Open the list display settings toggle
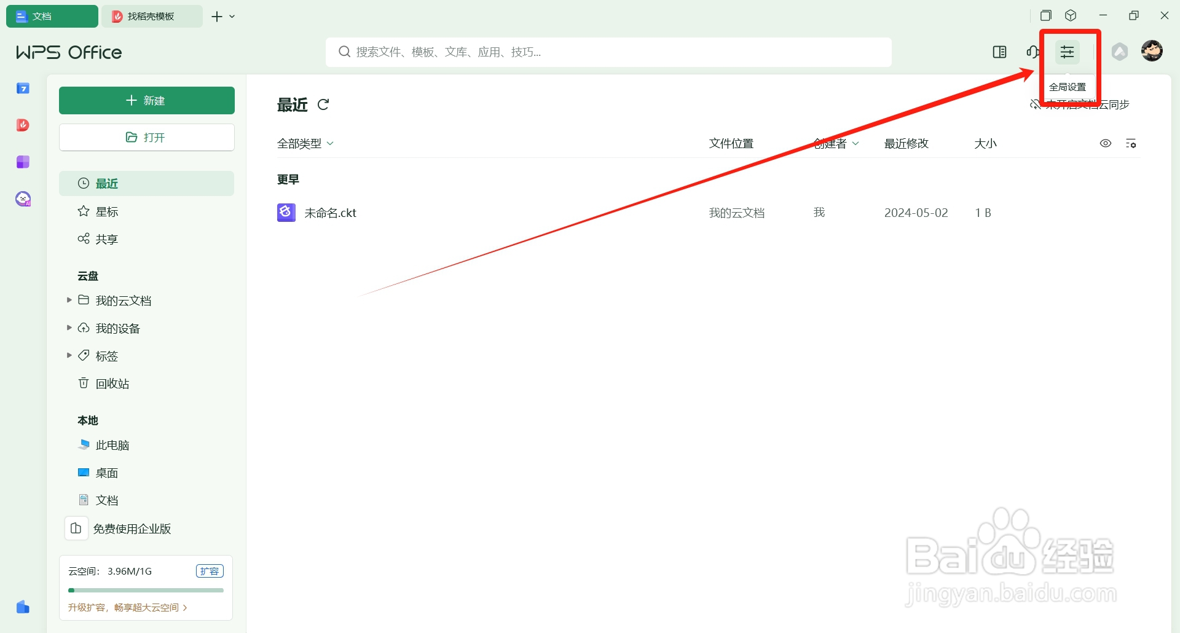1180x633 pixels. point(1131,143)
